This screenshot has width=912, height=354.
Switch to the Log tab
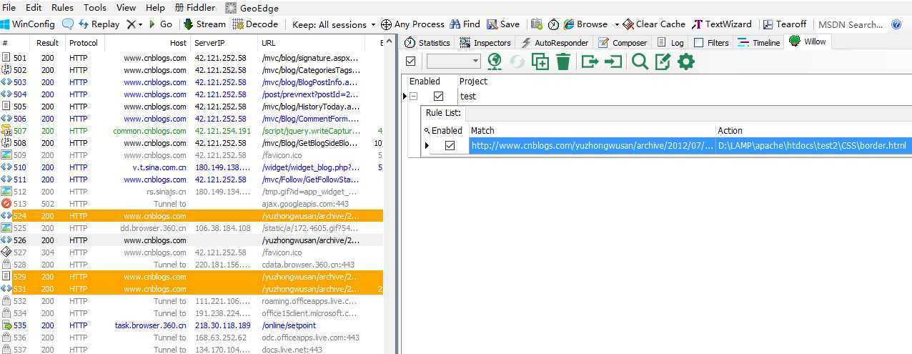coord(670,43)
